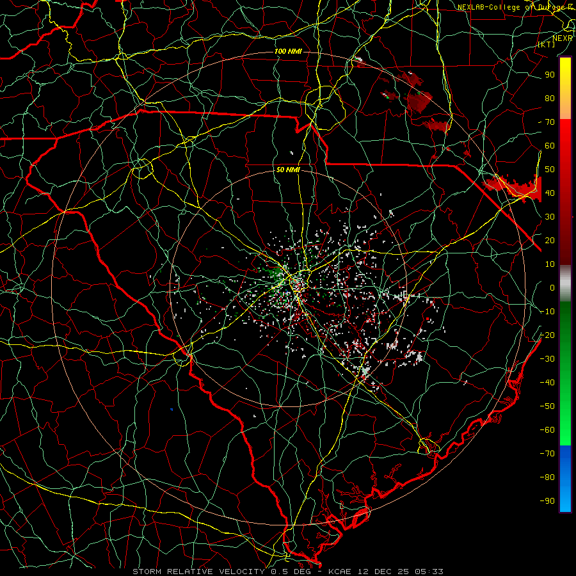Pick the gray zero-velocity band of the color bar
Image resolution: width=576 pixels, height=576 pixels.
(x=565, y=284)
